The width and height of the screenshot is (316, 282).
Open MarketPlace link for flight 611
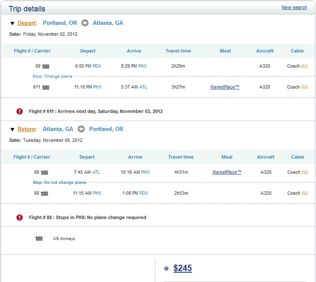tap(225, 87)
